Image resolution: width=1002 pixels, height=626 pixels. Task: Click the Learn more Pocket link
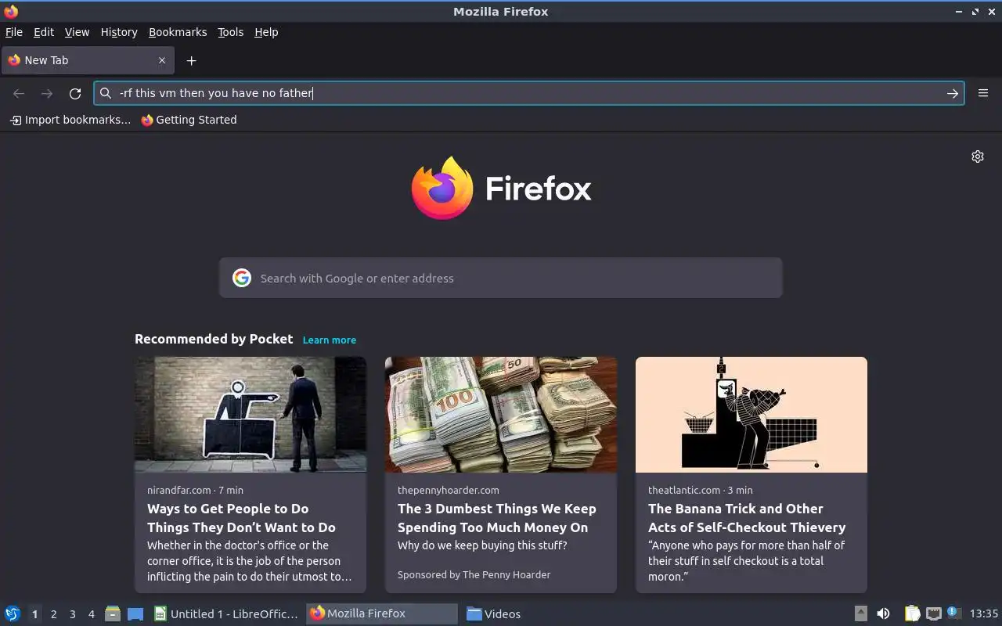tap(330, 340)
